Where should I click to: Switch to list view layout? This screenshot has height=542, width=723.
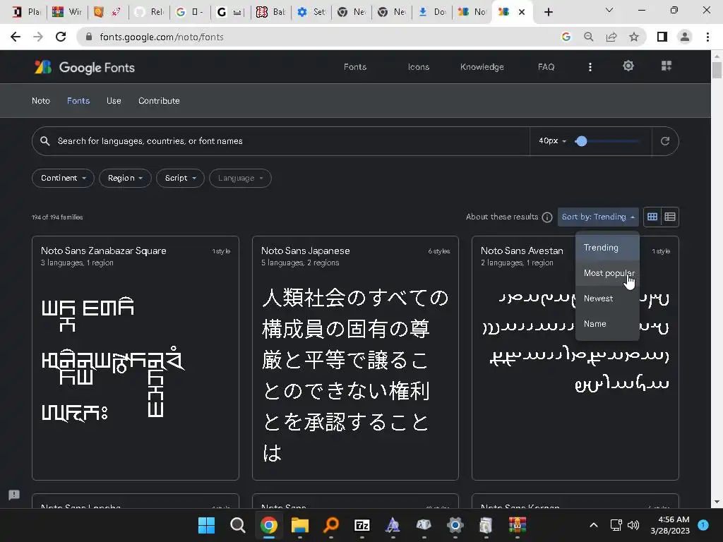670,217
